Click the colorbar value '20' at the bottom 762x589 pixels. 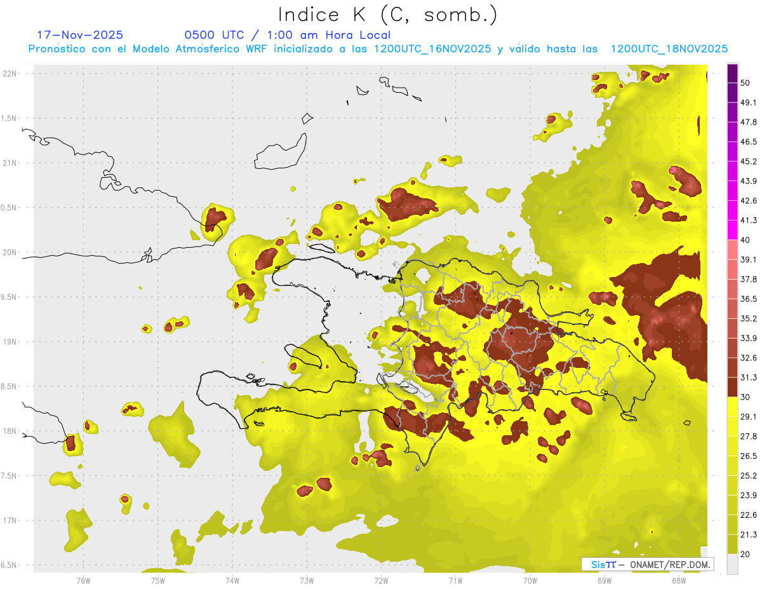click(745, 555)
